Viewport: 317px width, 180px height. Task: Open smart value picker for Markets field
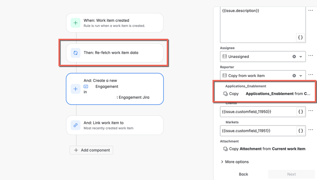coord(300,131)
